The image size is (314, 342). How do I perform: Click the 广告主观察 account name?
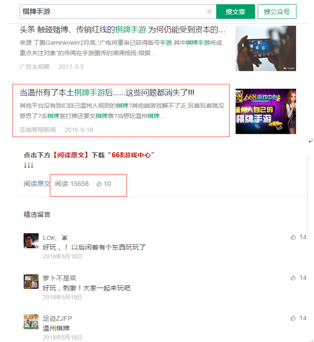click(x=35, y=67)
